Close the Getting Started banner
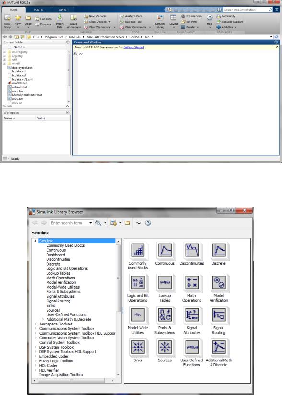 click(x=277, y=47)
